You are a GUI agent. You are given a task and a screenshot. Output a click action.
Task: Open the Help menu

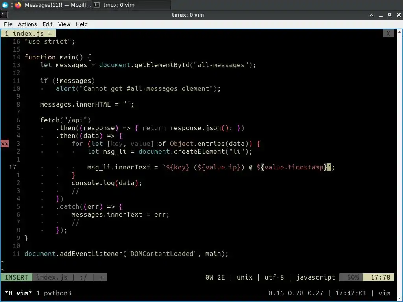82,24
